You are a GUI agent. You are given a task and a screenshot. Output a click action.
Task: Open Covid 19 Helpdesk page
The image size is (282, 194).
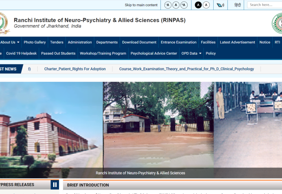pyautogui.click(x=21, y=53)
